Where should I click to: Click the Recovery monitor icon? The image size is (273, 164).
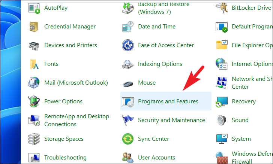[x=222, y=102]
